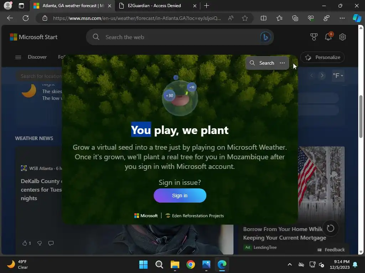Add this page to favorites star icon

pos(245,18)
